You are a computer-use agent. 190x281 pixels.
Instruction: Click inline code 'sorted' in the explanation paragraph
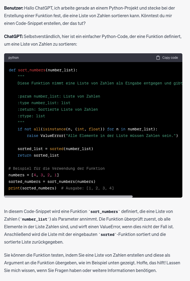tap(108, 235)
